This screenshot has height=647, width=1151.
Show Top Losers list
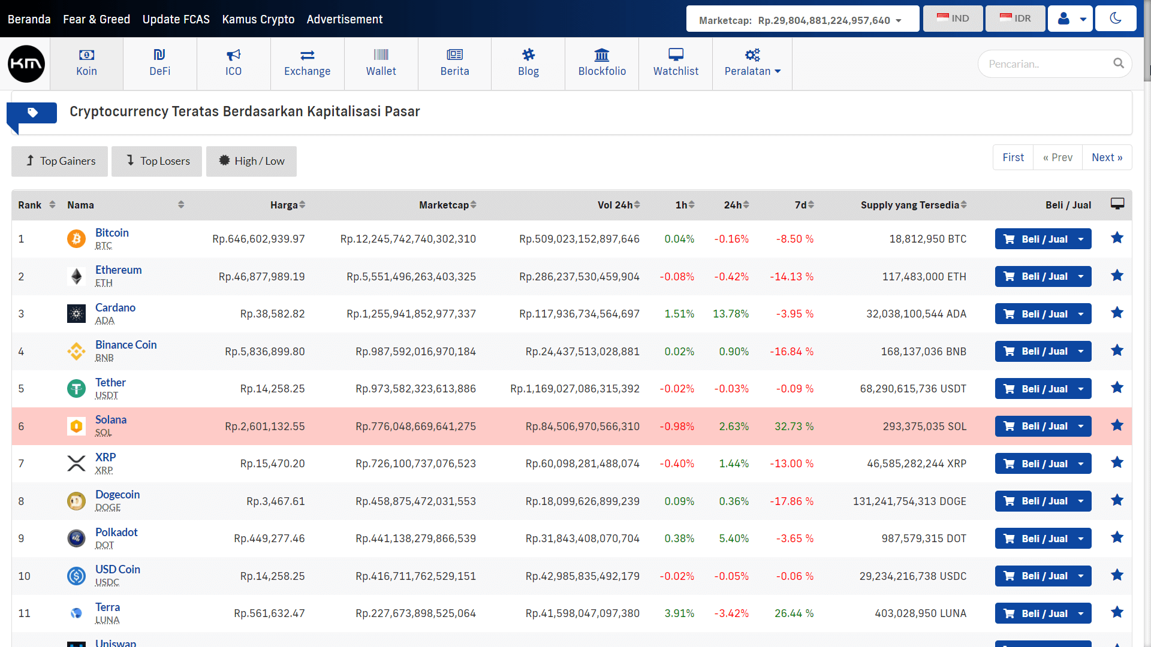(x=158, y=161)
